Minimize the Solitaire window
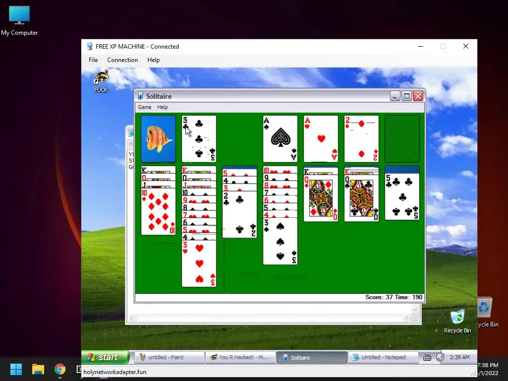This screenshot has width=508, height=381. pyautogui.click(x=395, y=96)
